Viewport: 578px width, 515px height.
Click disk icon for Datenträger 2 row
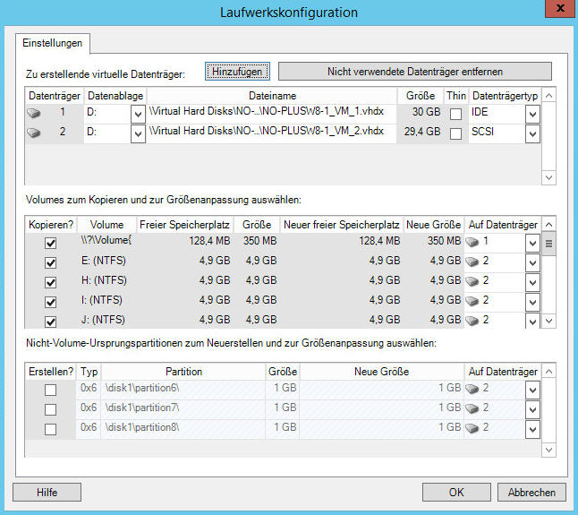tap(35, 133)
